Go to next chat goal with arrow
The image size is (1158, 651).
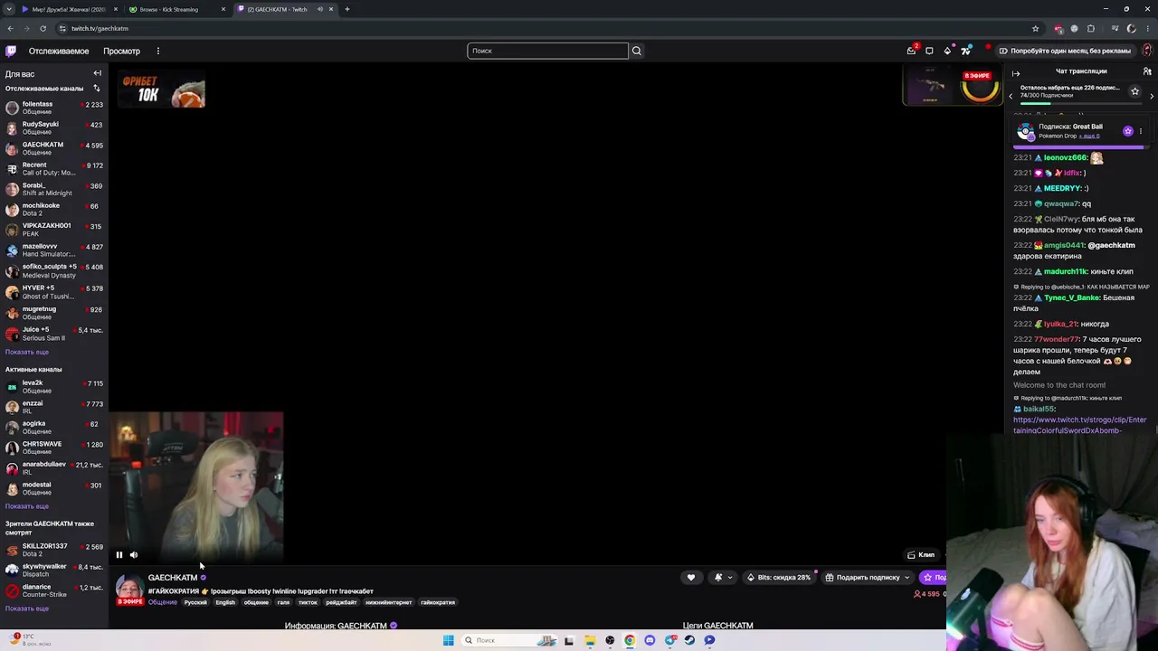click(1152, 95)
